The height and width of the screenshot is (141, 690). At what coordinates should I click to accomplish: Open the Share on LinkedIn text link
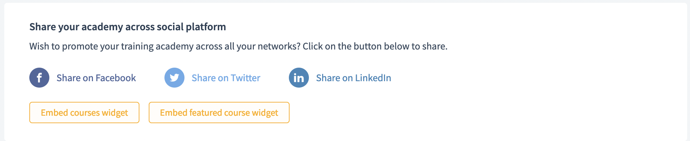(354, 78)
